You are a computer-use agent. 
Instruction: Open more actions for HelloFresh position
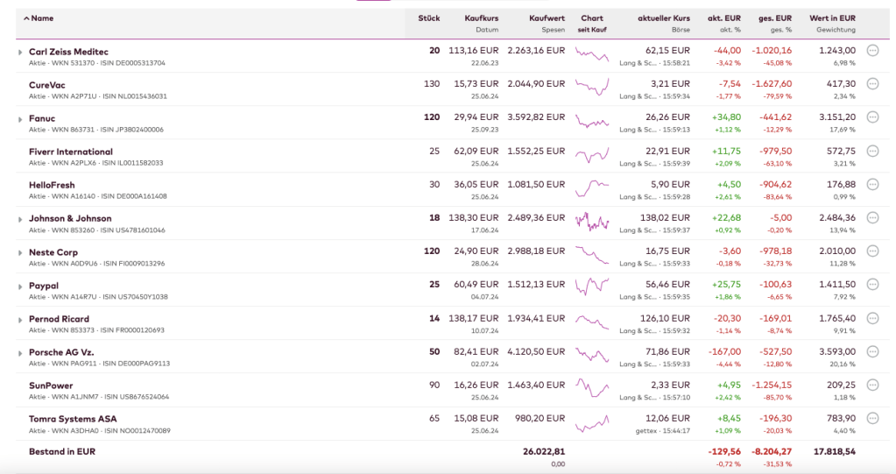click(872, 184)
